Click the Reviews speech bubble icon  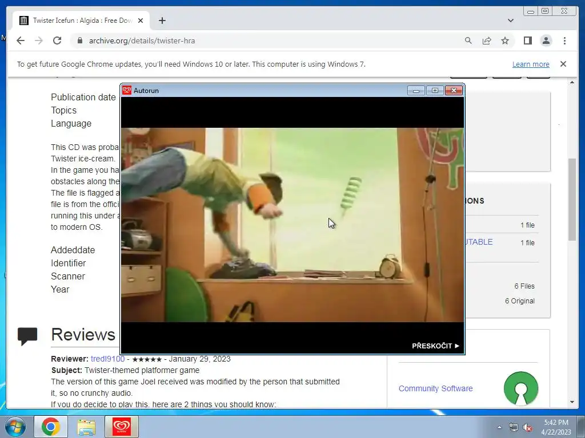(27, 336)
